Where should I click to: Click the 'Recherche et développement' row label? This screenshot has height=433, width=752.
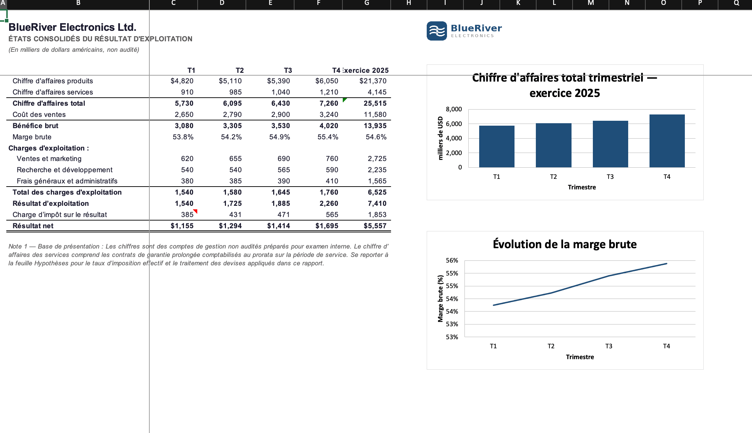coord(65,170)
